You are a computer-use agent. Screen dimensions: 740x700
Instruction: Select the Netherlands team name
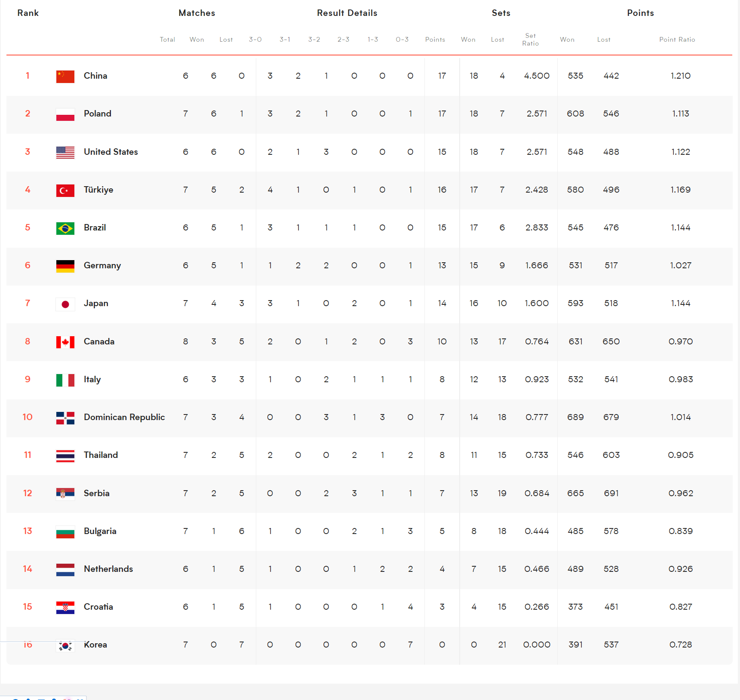pyautogui.click(x=108, y=569)
